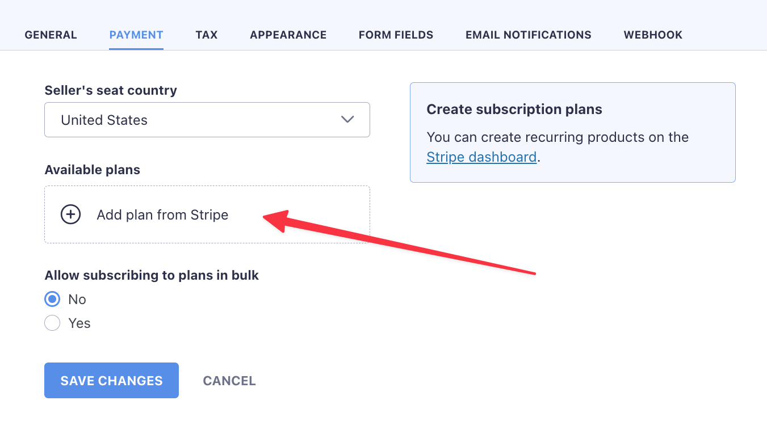Go to the Tax tab
Viewport: 767px width, 434px height.
point(207,35)
